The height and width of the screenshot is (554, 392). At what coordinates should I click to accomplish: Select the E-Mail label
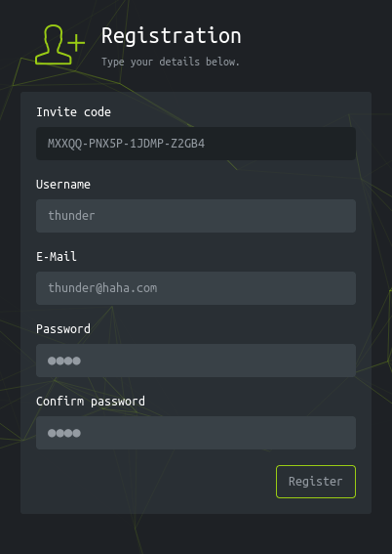point(57,257)
